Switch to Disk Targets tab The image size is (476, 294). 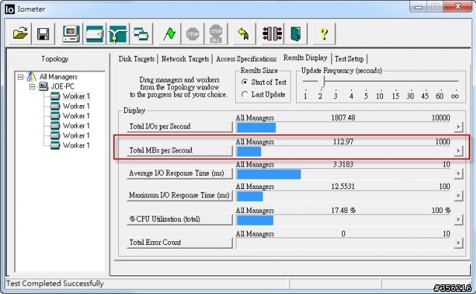coord(137,59)
